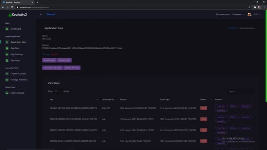267x150 pixels.
Task: Reload the page with refresh icon
Action: [x=12, y=7]
